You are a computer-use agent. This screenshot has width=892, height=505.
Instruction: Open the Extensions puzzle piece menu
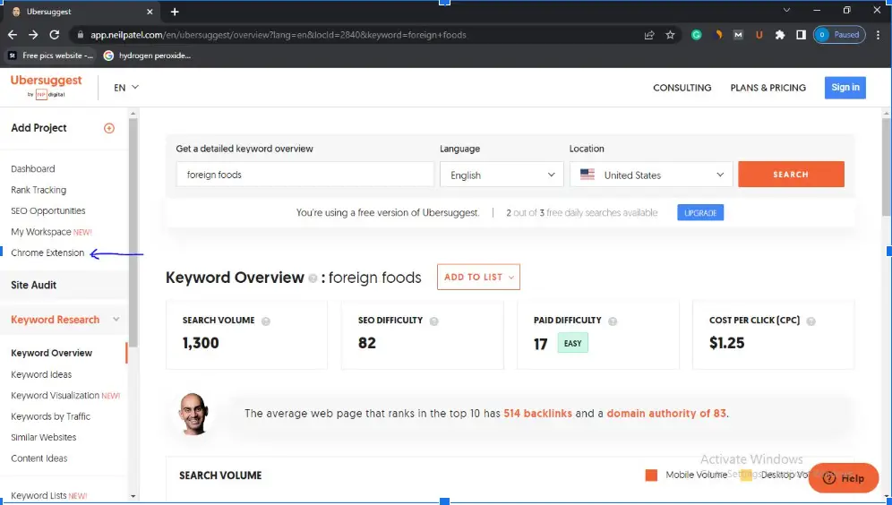780,35
